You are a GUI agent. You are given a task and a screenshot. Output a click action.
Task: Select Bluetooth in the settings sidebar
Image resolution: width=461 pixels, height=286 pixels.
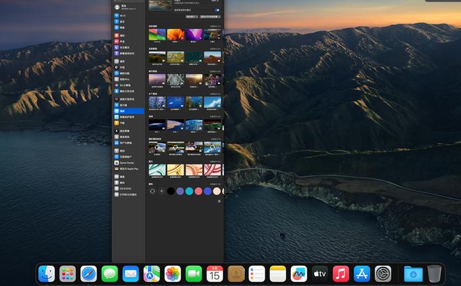click(121, 22)
